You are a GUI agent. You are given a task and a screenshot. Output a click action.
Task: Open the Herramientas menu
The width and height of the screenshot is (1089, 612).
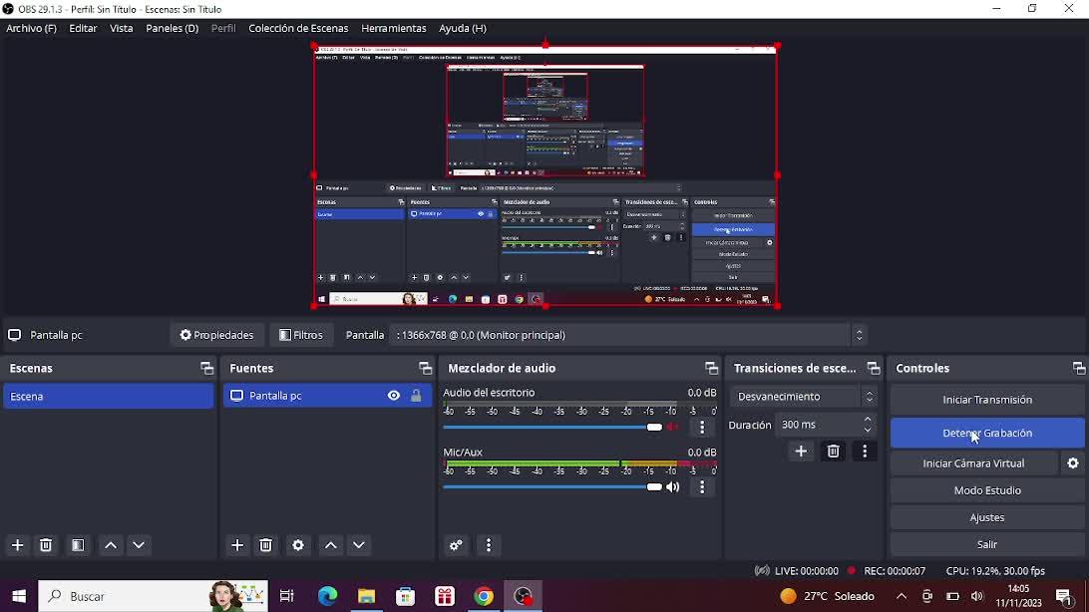(x=393, y=29)
